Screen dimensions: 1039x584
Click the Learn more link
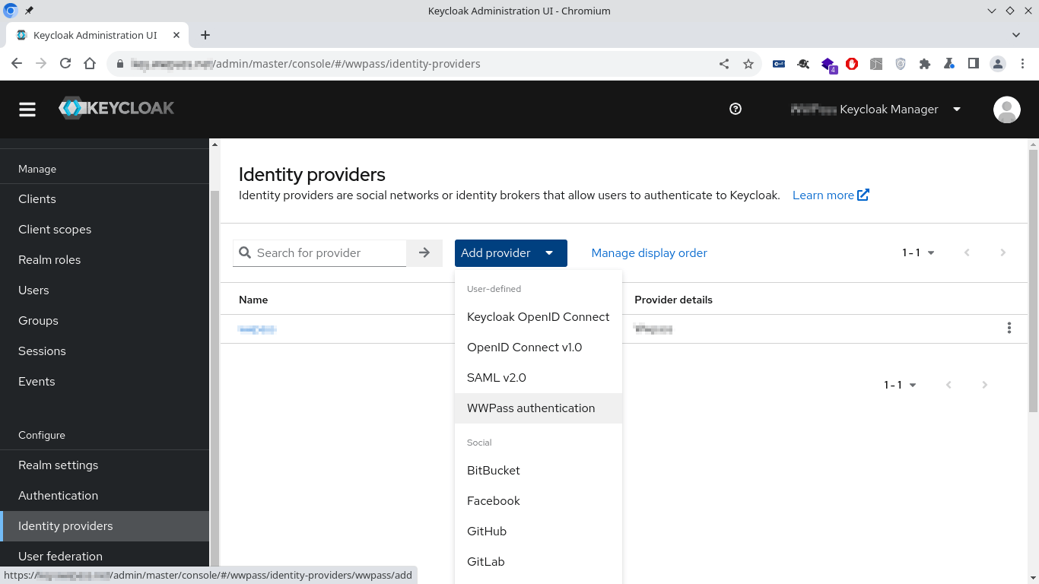tap(830, 195)
